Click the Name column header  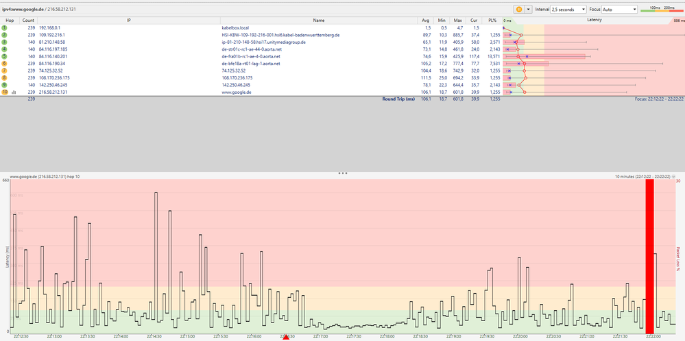tap(319, 21)
